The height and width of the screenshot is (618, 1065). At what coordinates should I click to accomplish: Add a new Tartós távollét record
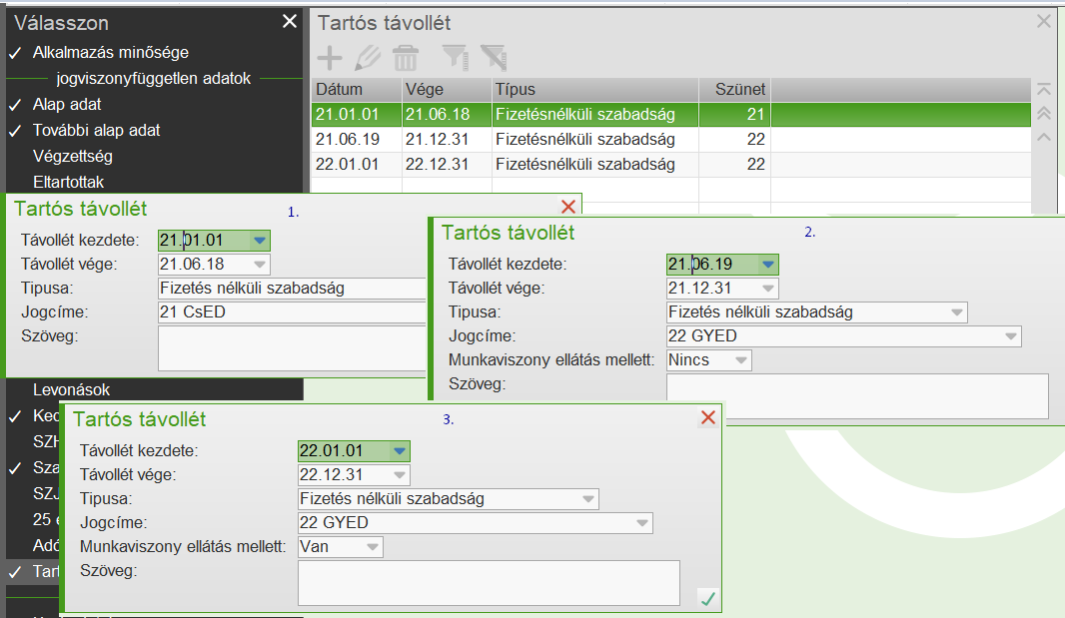(329, 57)
